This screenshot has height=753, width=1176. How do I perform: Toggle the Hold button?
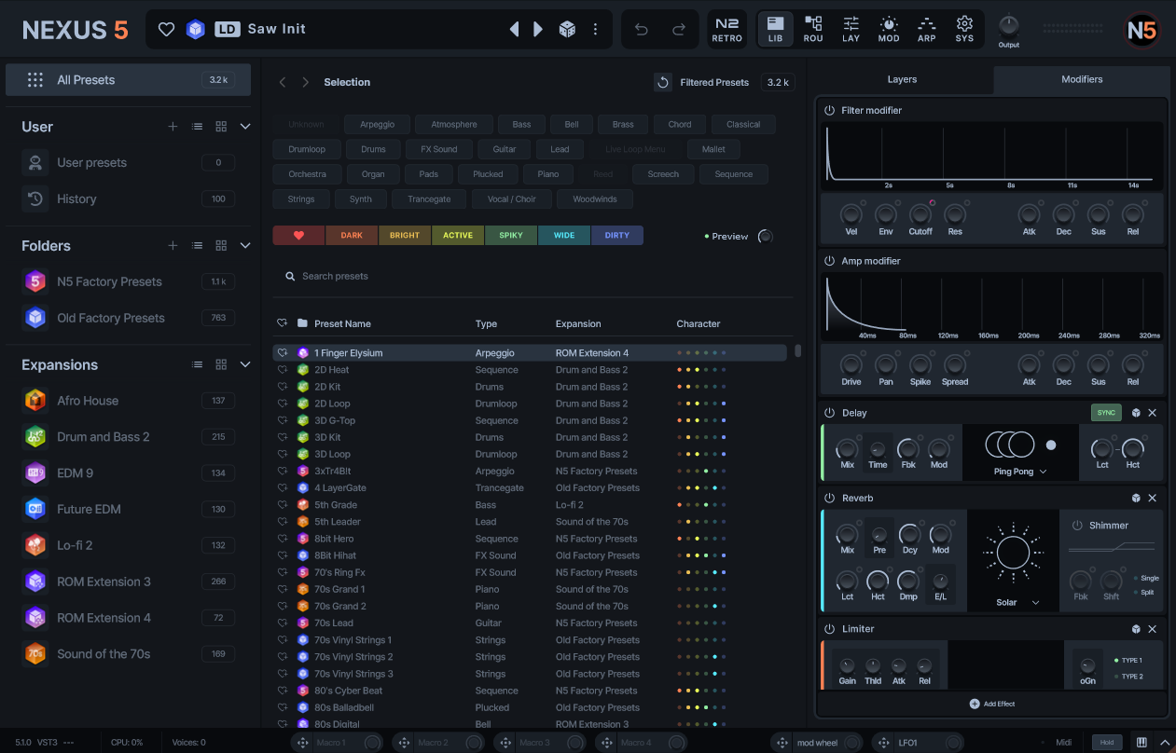coord(1107,743)
